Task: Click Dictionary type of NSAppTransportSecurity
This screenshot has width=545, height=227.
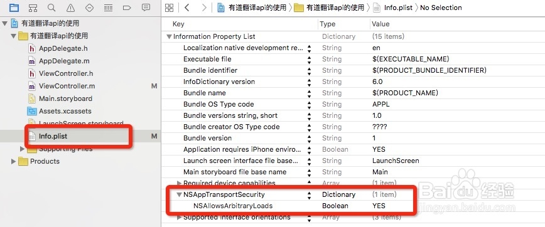Action: [338, 195]
